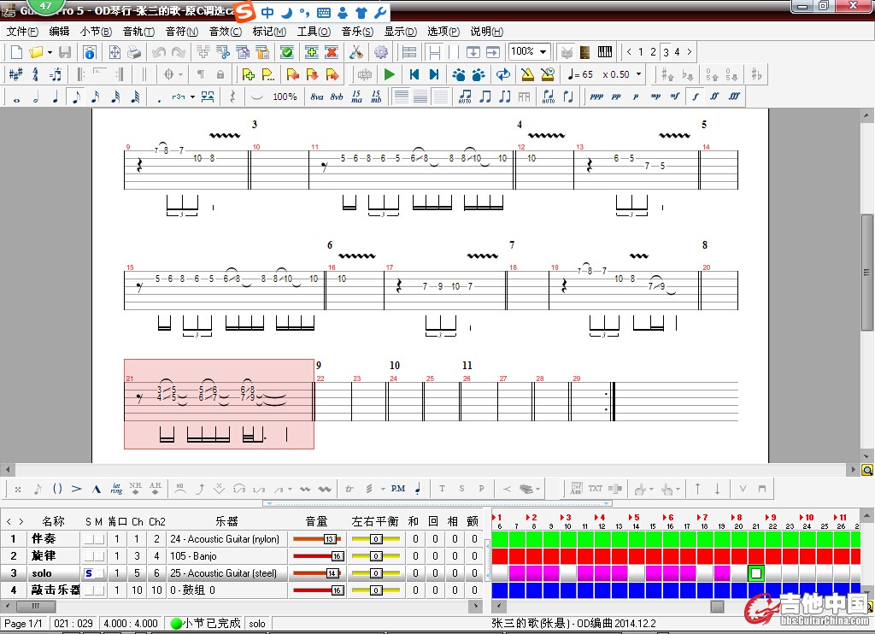
Task: Open 编辑 menu
Action: coord(59,32)
